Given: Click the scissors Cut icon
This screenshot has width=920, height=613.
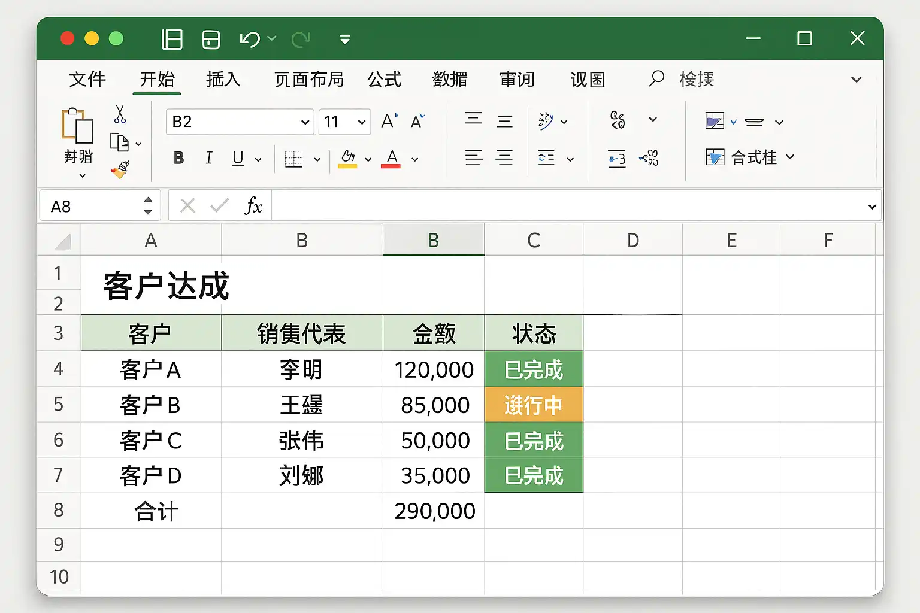Looking at the screenshot, I should pyautogui.click(x=120, y=114).
